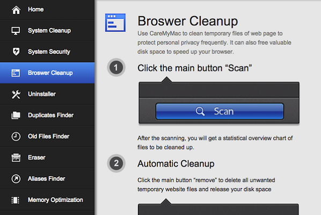Select the highlighted Broswer Cleanup item

[x=47, y=73]
